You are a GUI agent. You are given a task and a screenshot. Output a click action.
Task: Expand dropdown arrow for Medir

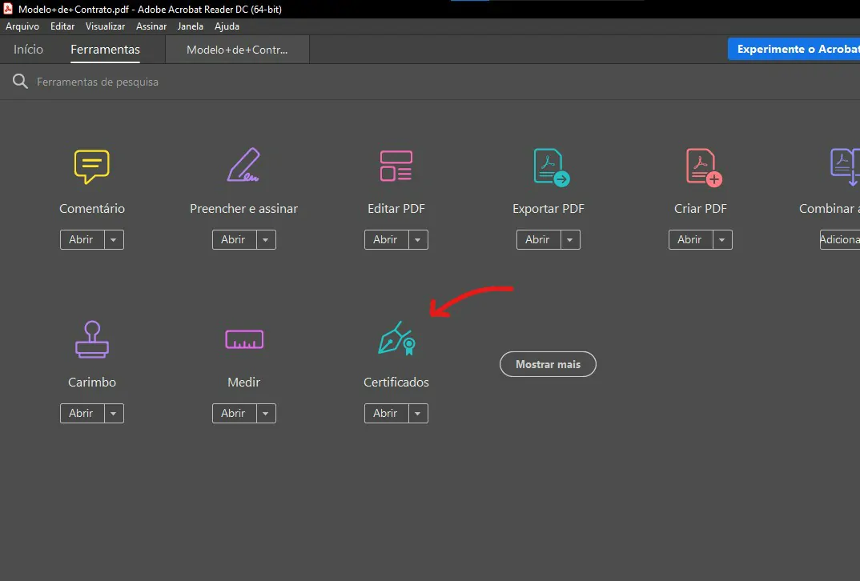(266, 413)
